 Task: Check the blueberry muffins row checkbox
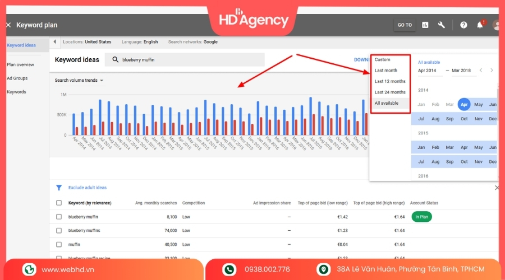point(59,231)
